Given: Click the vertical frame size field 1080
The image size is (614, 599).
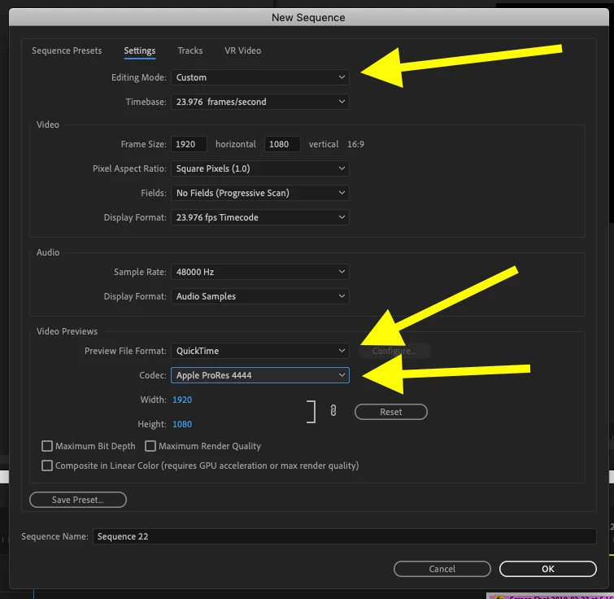Looking at the screenshot, I should pyautogui.click(x=282, y=144).
